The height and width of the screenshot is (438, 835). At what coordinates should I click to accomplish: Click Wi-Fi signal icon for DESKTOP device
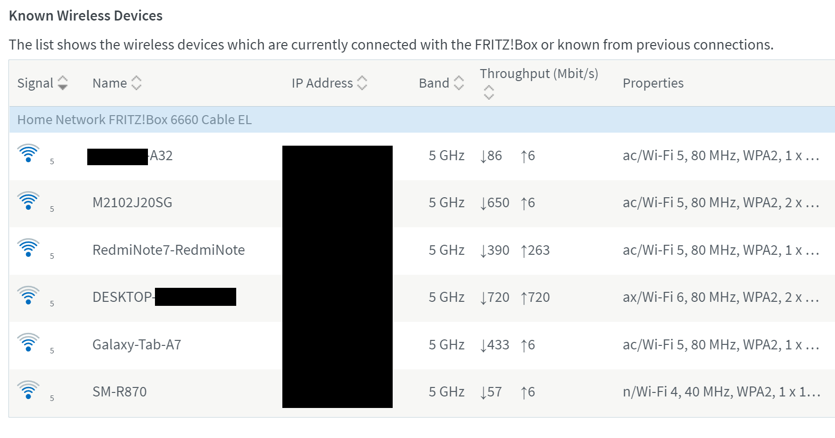pyautogui.click(x=28, y=295)
